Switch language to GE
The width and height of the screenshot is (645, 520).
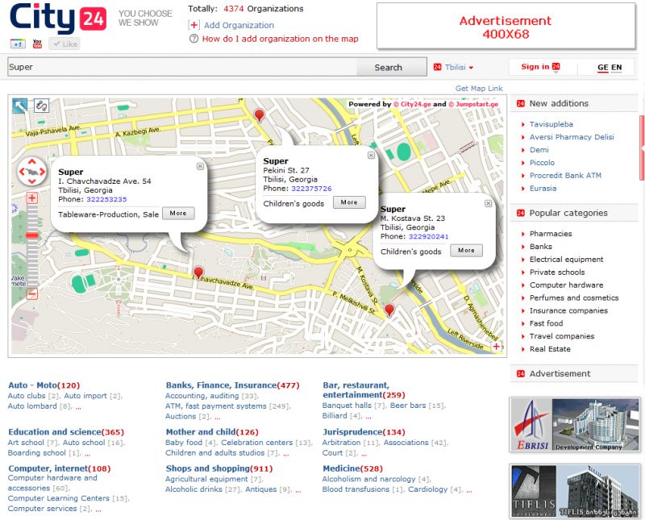[x=602, y=68]
